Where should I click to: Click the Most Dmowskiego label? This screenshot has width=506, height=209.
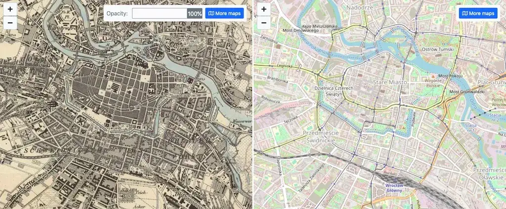(300, 30)
